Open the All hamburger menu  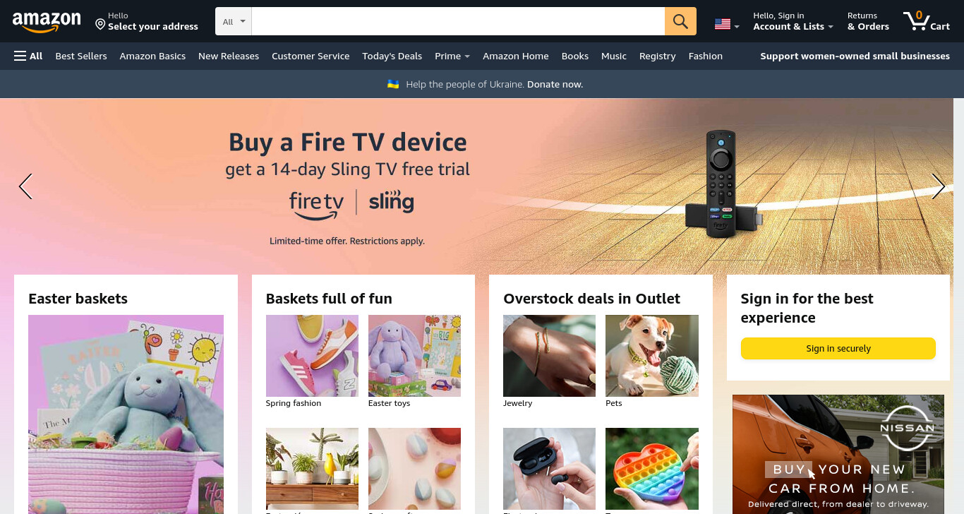(x=28, y=56)
